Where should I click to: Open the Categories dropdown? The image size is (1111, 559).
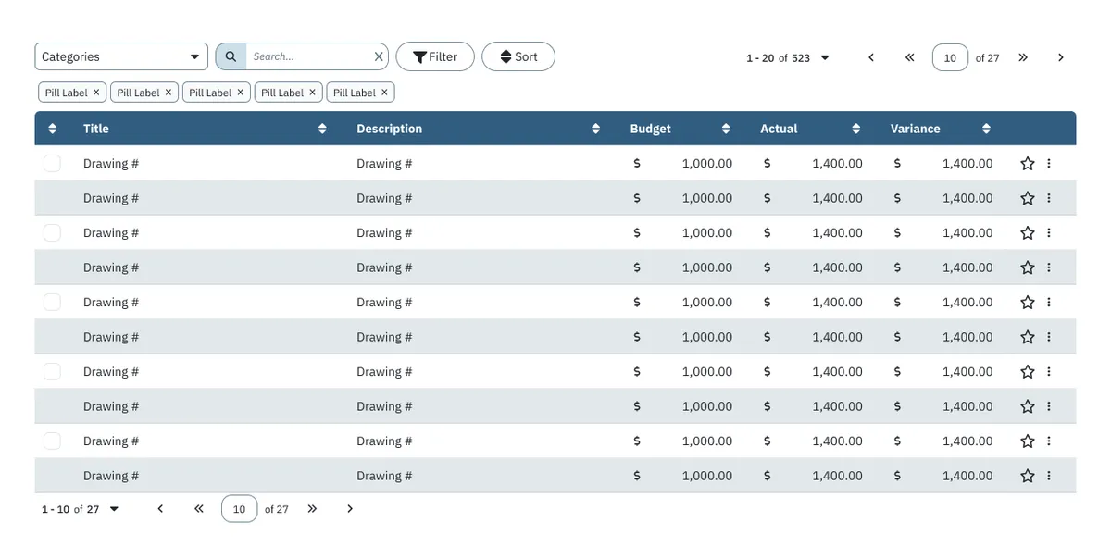point(120,56)
